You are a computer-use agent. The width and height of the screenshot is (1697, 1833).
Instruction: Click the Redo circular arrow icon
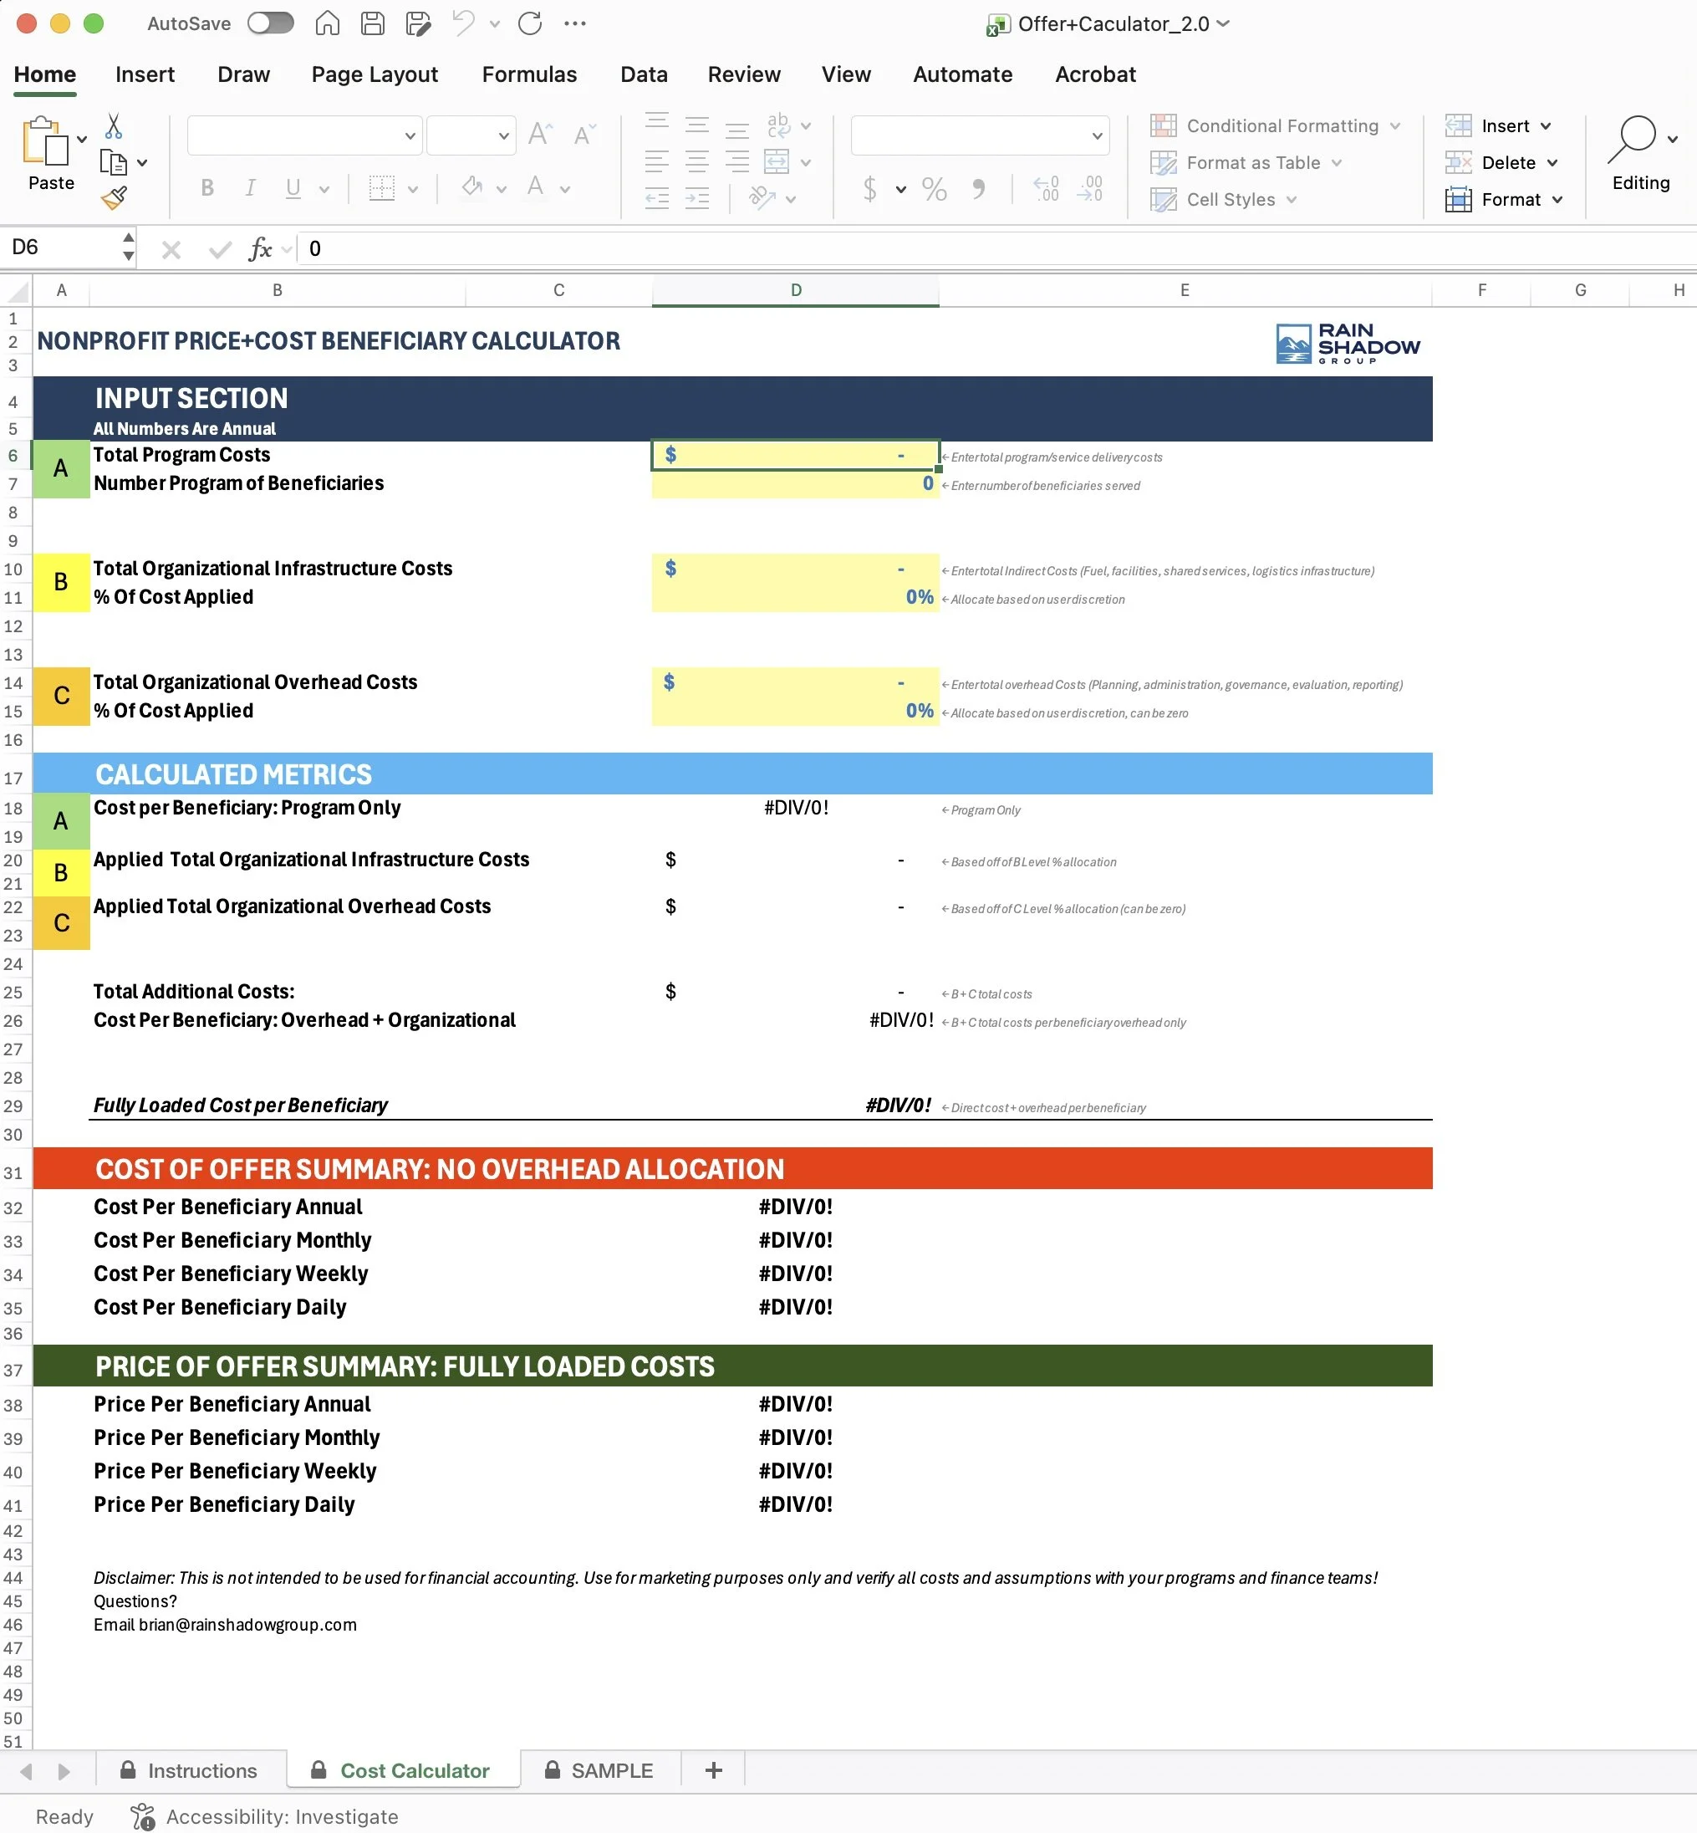coord(530,23)
